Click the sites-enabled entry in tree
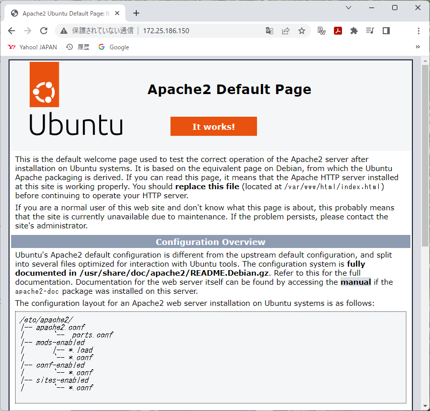Screen dimensions: 430x411 pyautogui.click(x=62, y=380)
